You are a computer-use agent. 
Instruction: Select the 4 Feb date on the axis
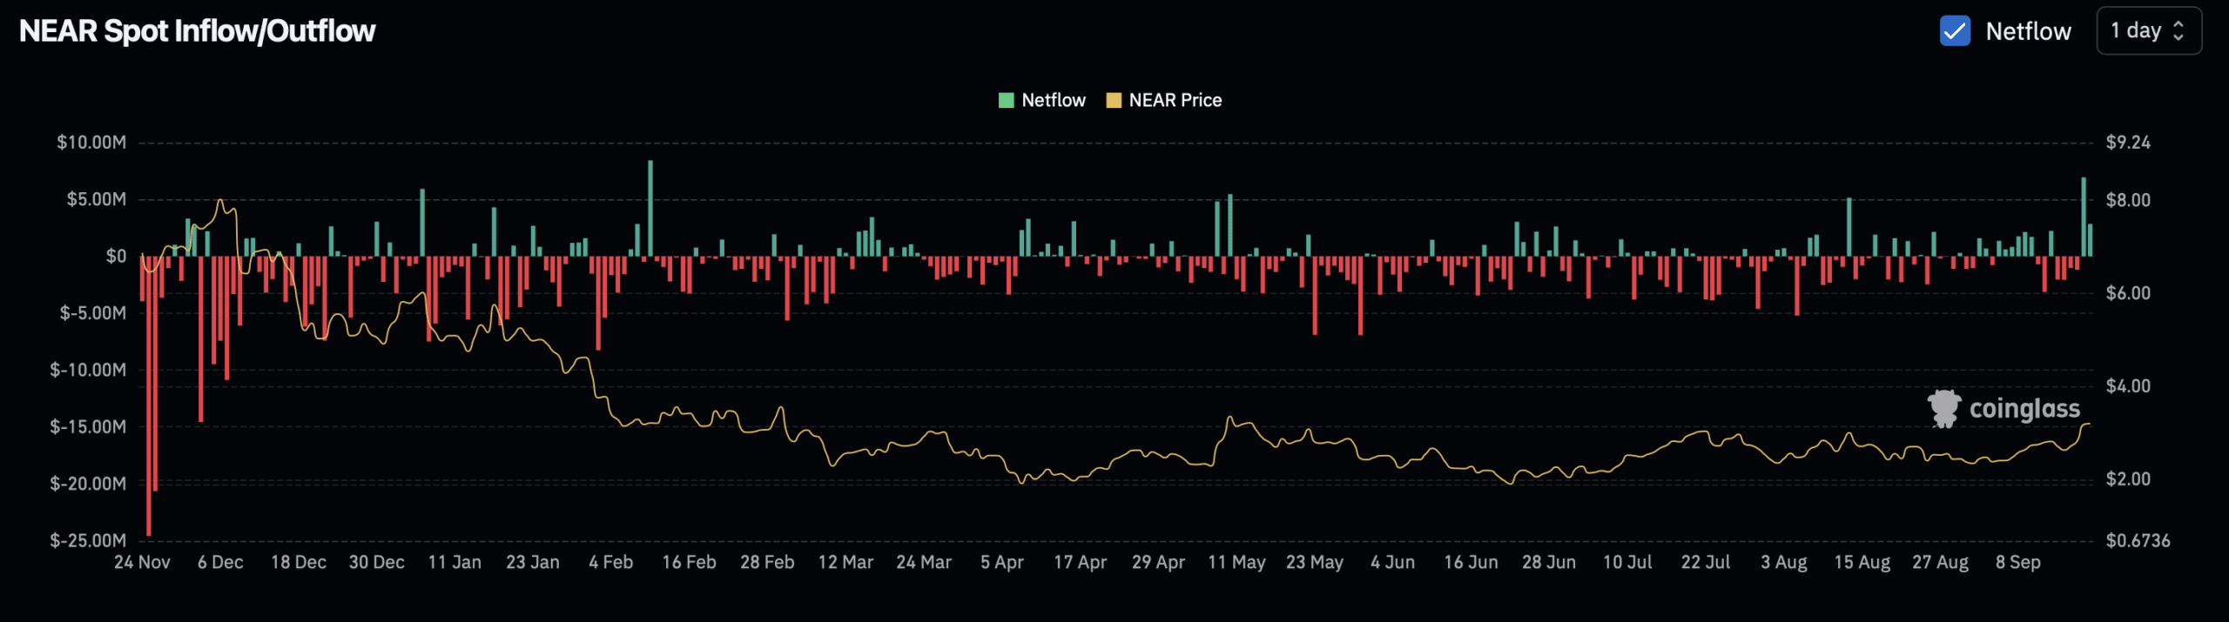610,562
